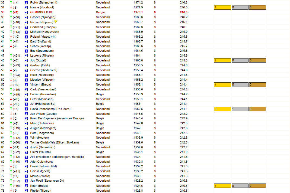Click the red down arrow for Vincent (Breda)
The height and width of the screenshot is (193, 290).
(x=11, y=84)
